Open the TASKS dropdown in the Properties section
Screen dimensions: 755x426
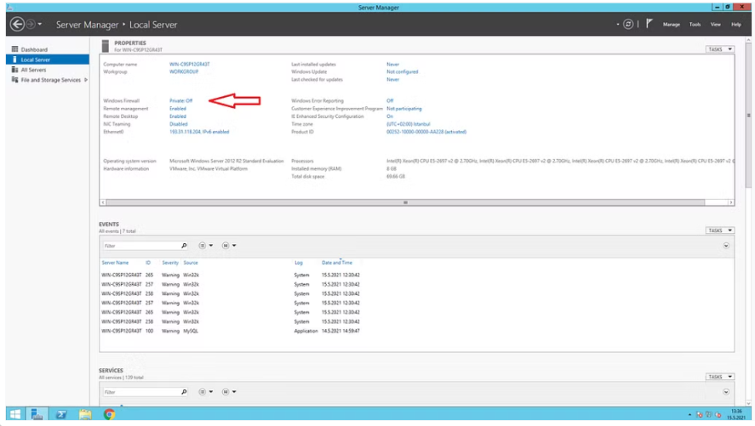click(720, 49)
